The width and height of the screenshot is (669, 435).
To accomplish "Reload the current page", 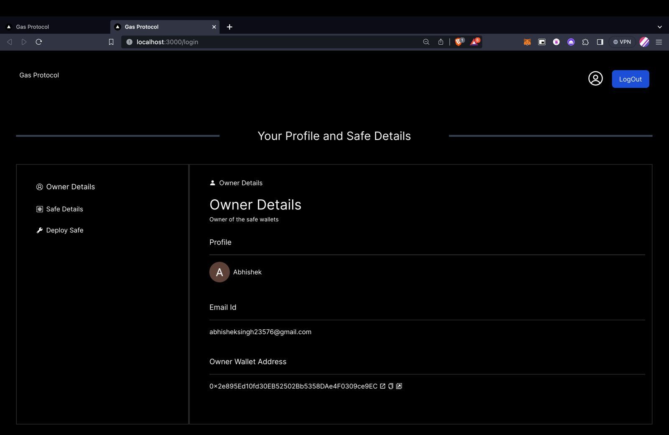I will (39, 42).
